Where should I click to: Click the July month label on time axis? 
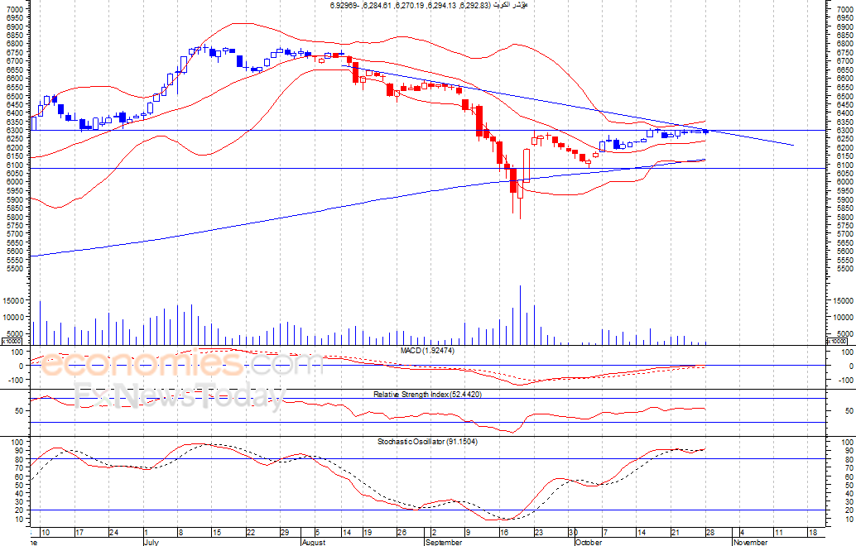tap(151, 542)
